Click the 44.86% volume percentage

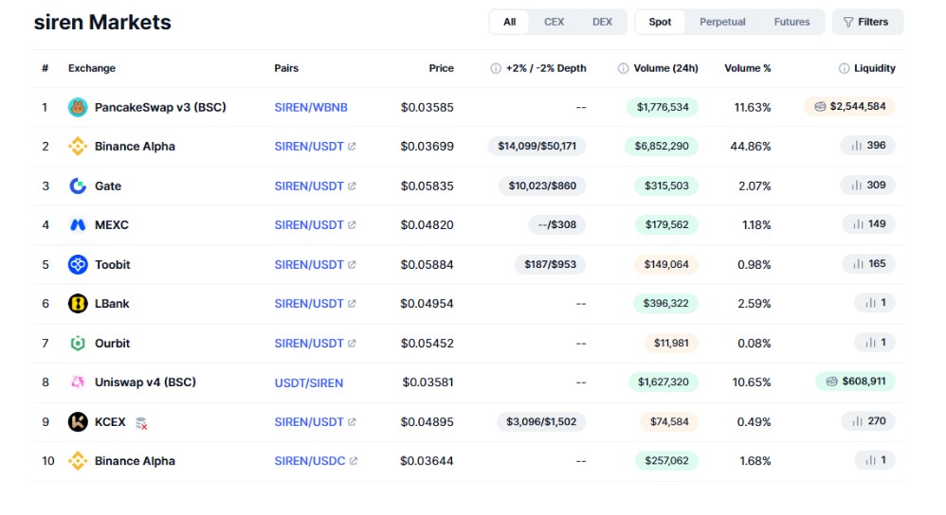pyautogui.click(x=751, y=147)
